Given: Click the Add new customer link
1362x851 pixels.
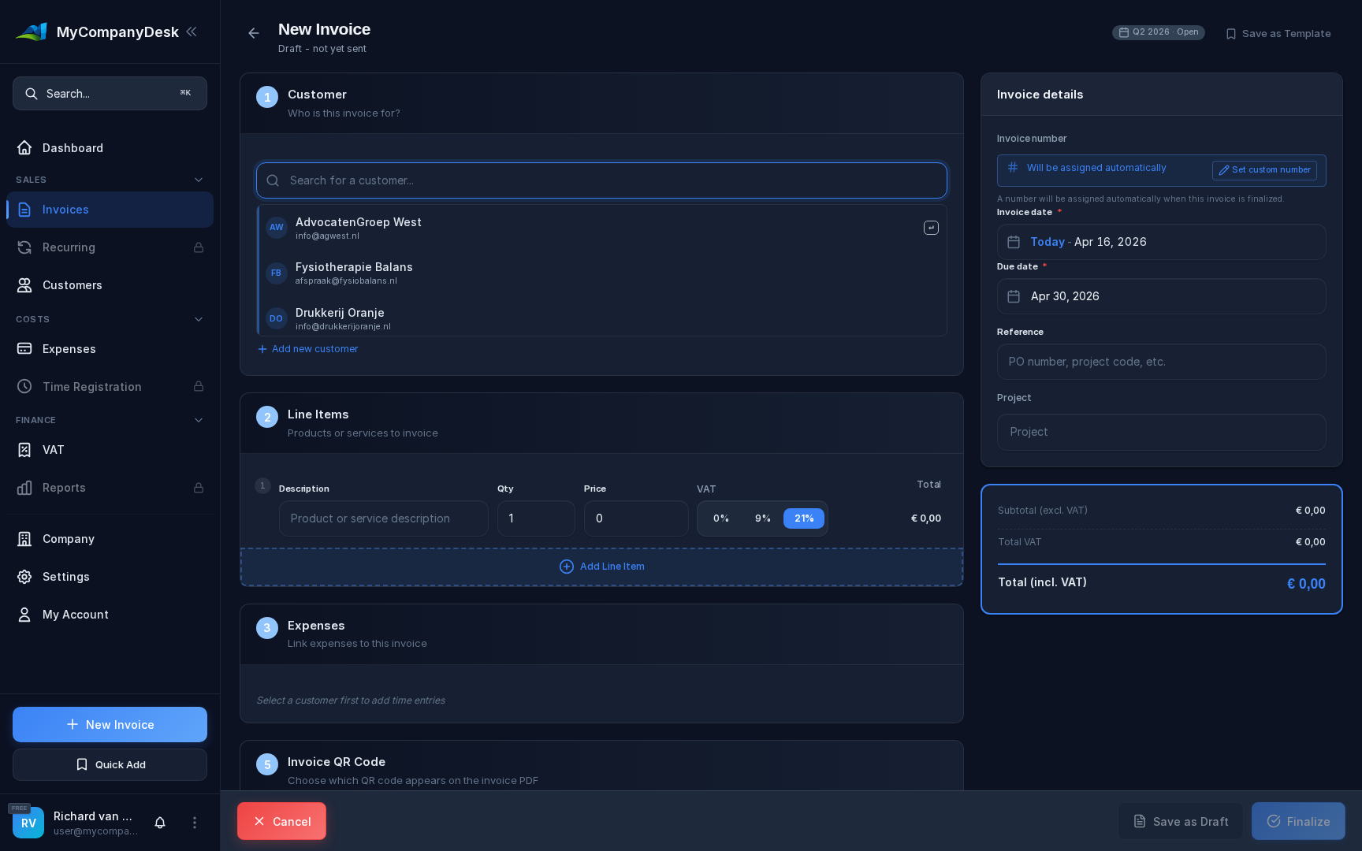Looking at the screenshot, I should click(x=307, y=349).
